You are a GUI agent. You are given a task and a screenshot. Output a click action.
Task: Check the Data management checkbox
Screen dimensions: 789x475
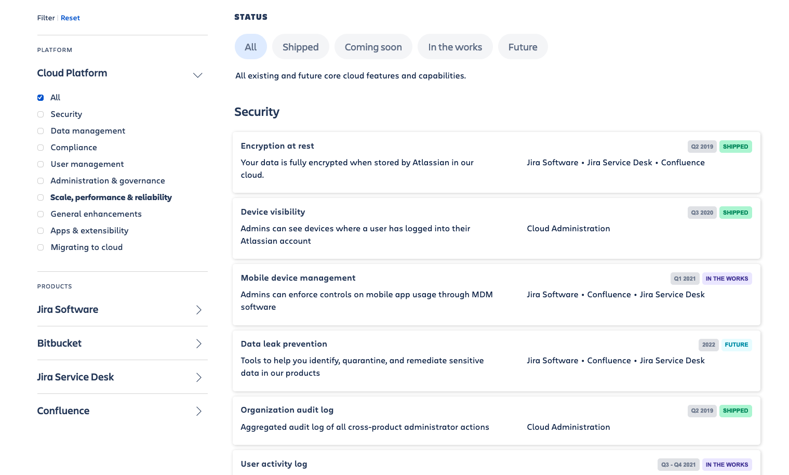tap(41, 131)
